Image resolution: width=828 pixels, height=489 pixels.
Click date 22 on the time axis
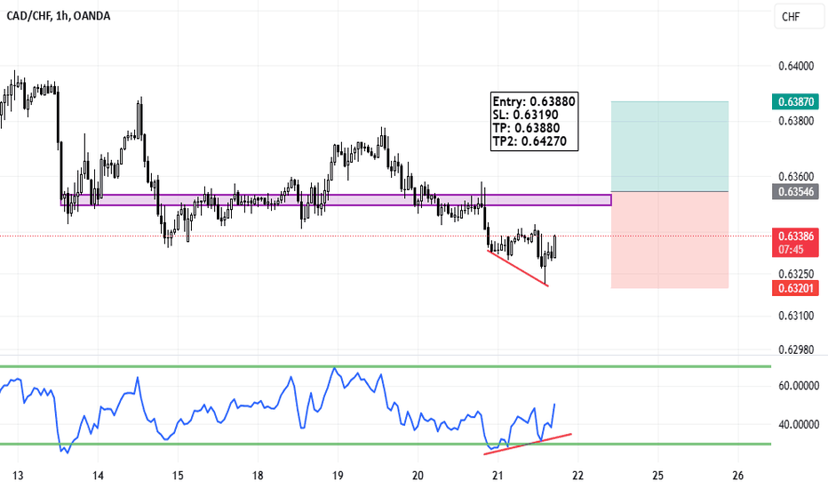[577, 476]
